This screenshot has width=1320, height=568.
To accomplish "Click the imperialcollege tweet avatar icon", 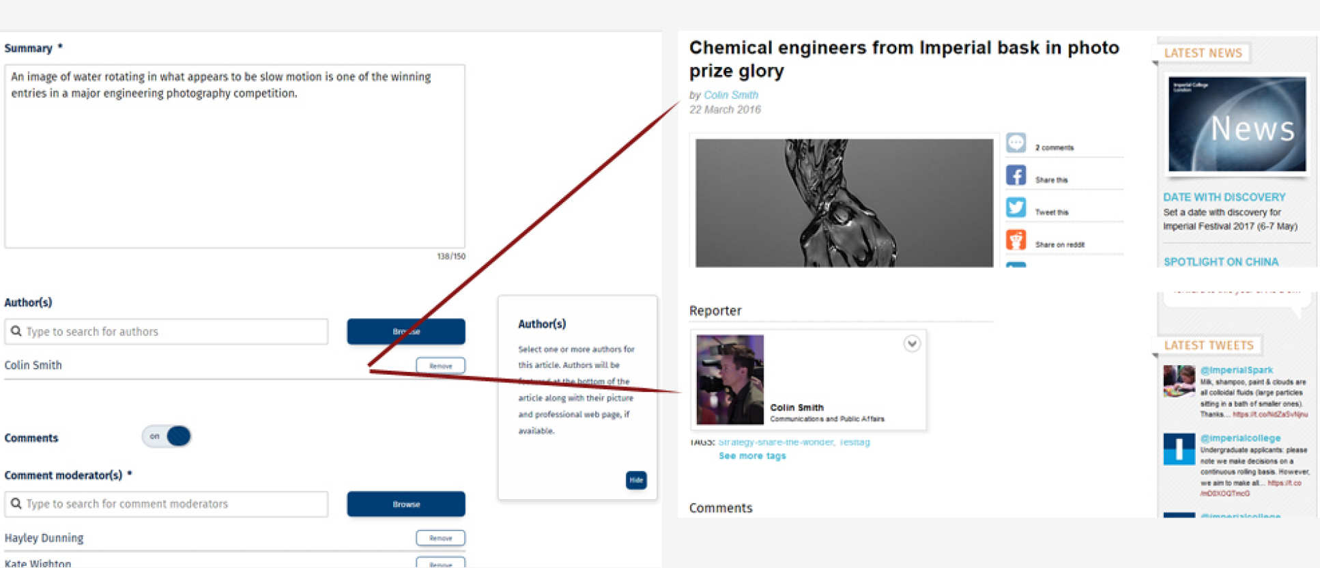I will (1179, 449).
